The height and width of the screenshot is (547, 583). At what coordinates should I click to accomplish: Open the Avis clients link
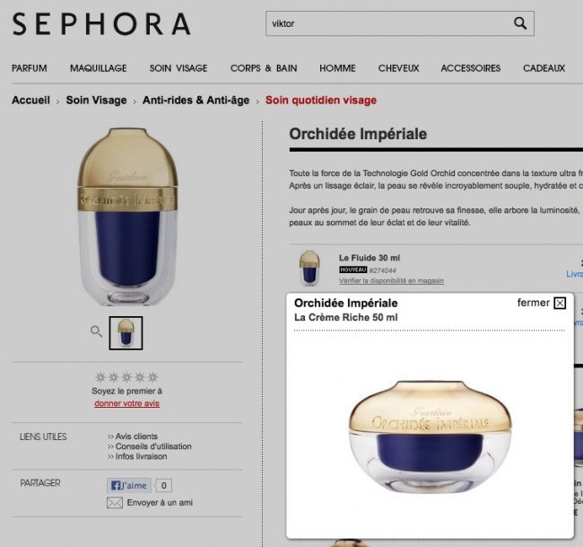tap(133, 436)
